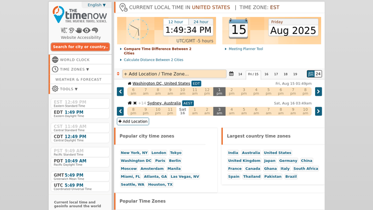
Task: Open World Clock via the globe icon
Action: (x=55, y=60)
